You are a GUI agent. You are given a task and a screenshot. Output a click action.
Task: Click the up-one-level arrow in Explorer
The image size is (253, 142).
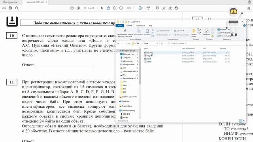click(x=129, y=43)
